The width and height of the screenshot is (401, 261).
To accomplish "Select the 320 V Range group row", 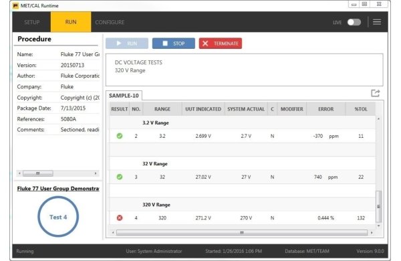I will pyautogui.click(x=243, y=205).
